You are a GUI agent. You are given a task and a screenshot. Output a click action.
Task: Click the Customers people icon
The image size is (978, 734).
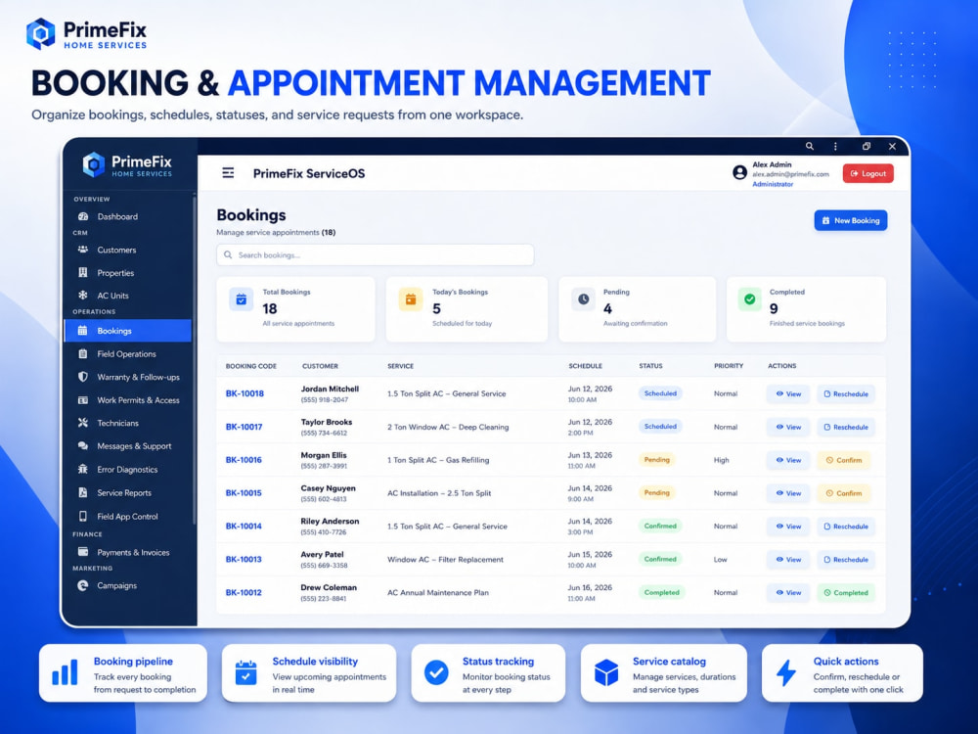83,250
